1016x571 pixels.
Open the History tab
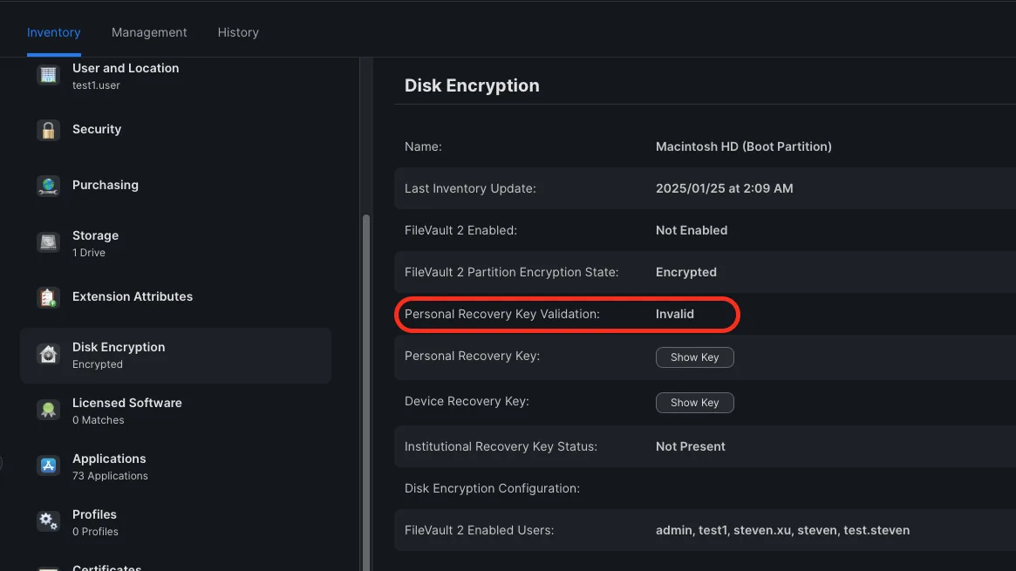point(238,32)
